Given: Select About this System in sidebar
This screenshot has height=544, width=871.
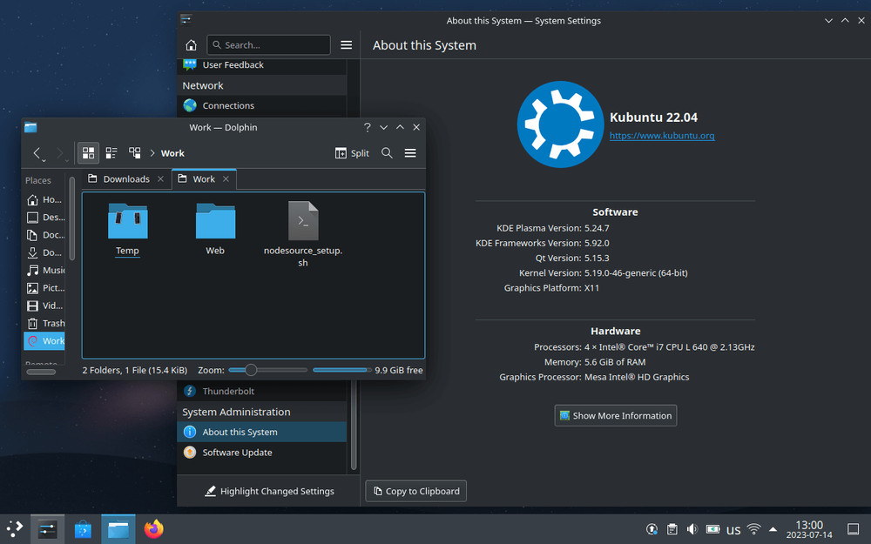Looking at the screenshot, I should [x=261, y=432].
